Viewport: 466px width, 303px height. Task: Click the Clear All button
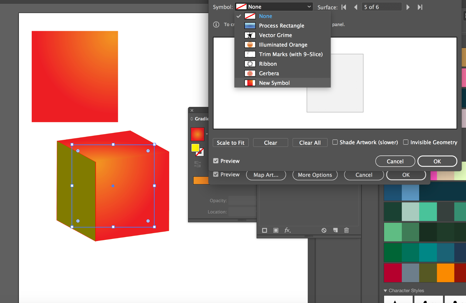pos(310,143)
